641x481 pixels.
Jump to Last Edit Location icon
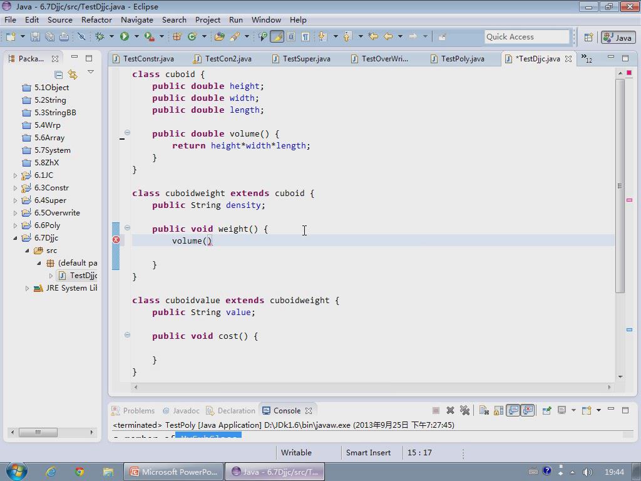tap(373, 37)
